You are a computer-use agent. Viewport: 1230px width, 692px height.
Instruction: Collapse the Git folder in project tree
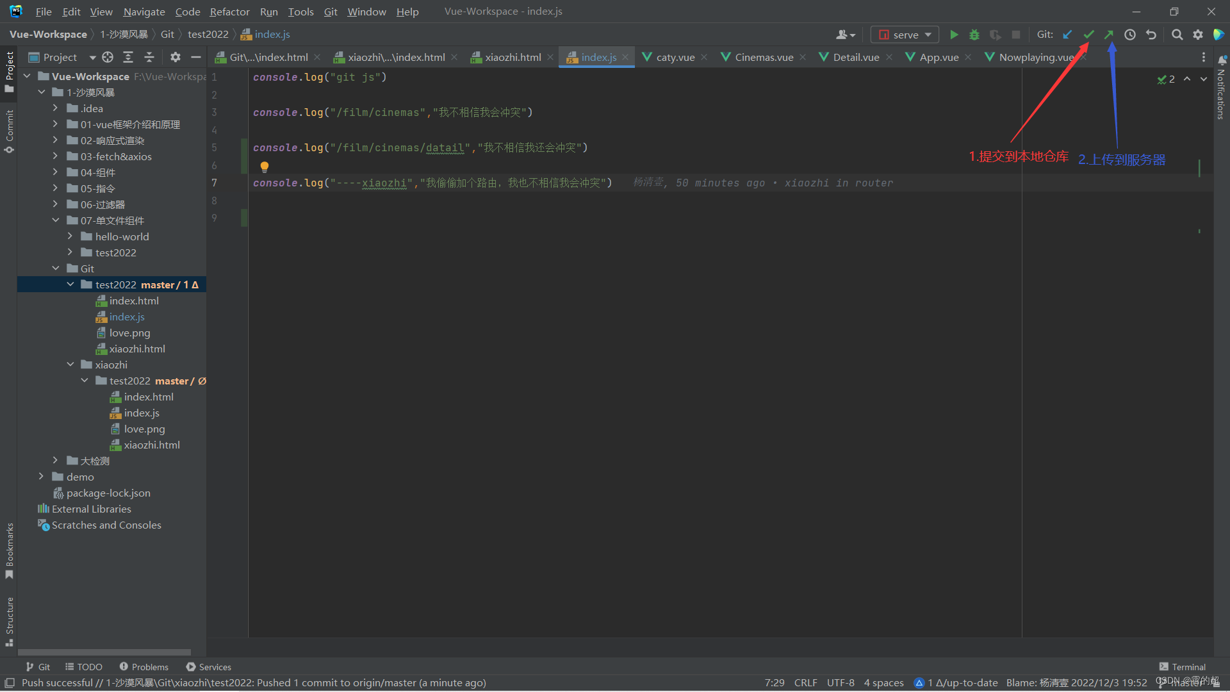[55, 268]
